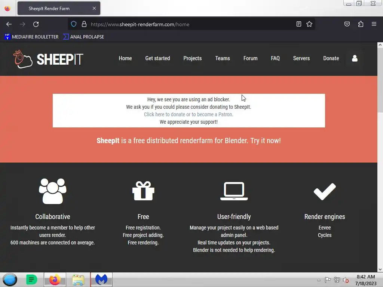Open the Firefox hamburger menu
Image resolution: width=383 pixels, height=287 pixels.
(x=374, y=24)
